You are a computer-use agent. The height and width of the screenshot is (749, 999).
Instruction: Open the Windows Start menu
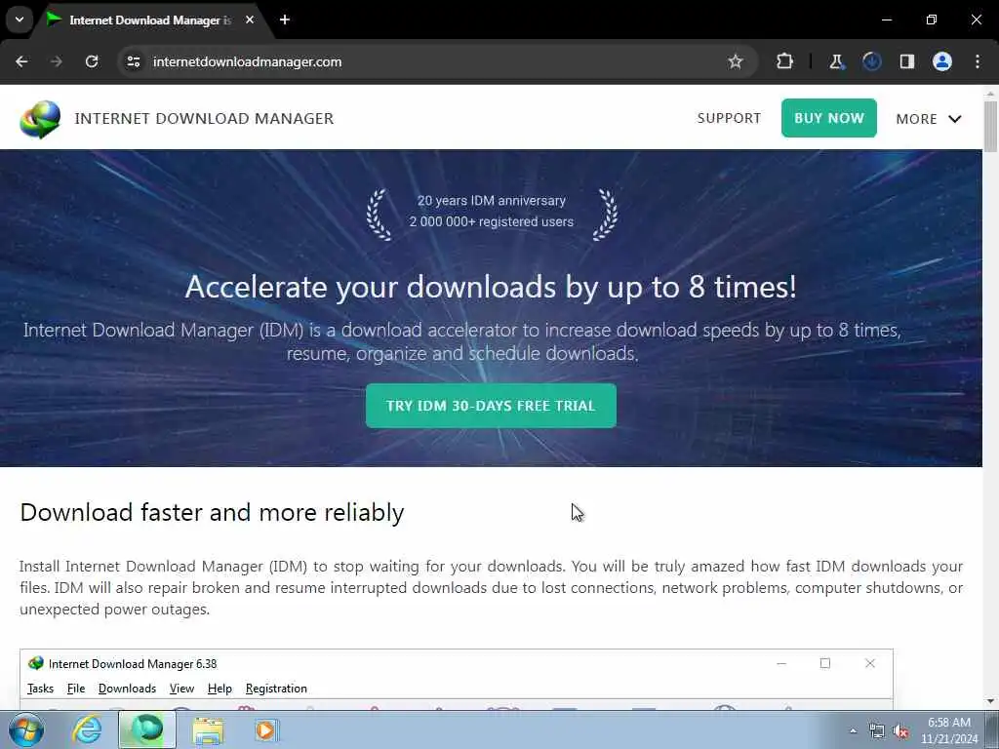pyautogui.click(x=26, y=729)
